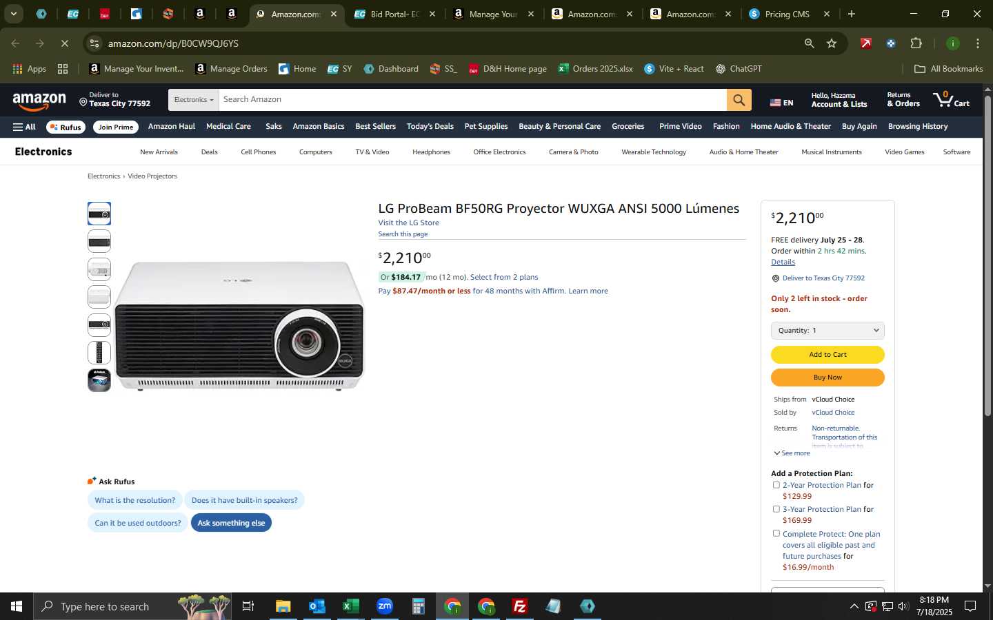
Task: Select the last product video thumbnail
Action: tap(99, 380)
